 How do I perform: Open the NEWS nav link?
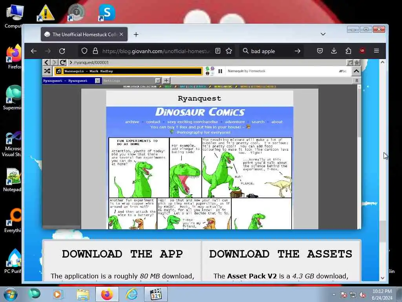[218, 87]
